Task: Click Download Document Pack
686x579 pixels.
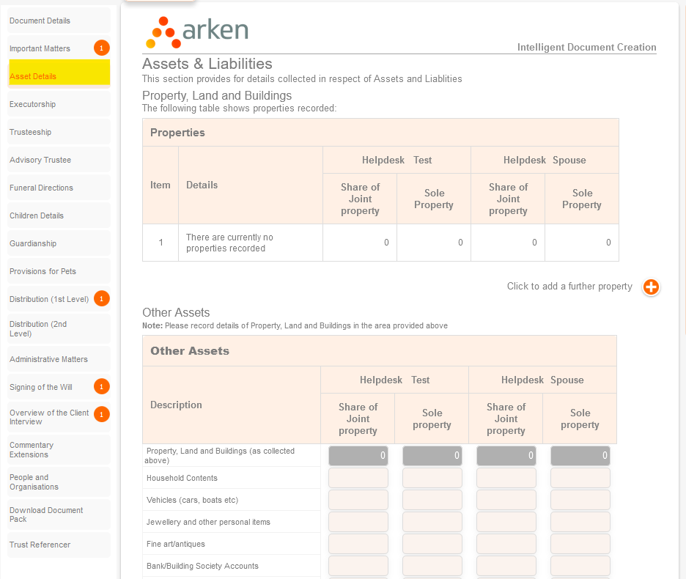Action: [x=46, y=515]
